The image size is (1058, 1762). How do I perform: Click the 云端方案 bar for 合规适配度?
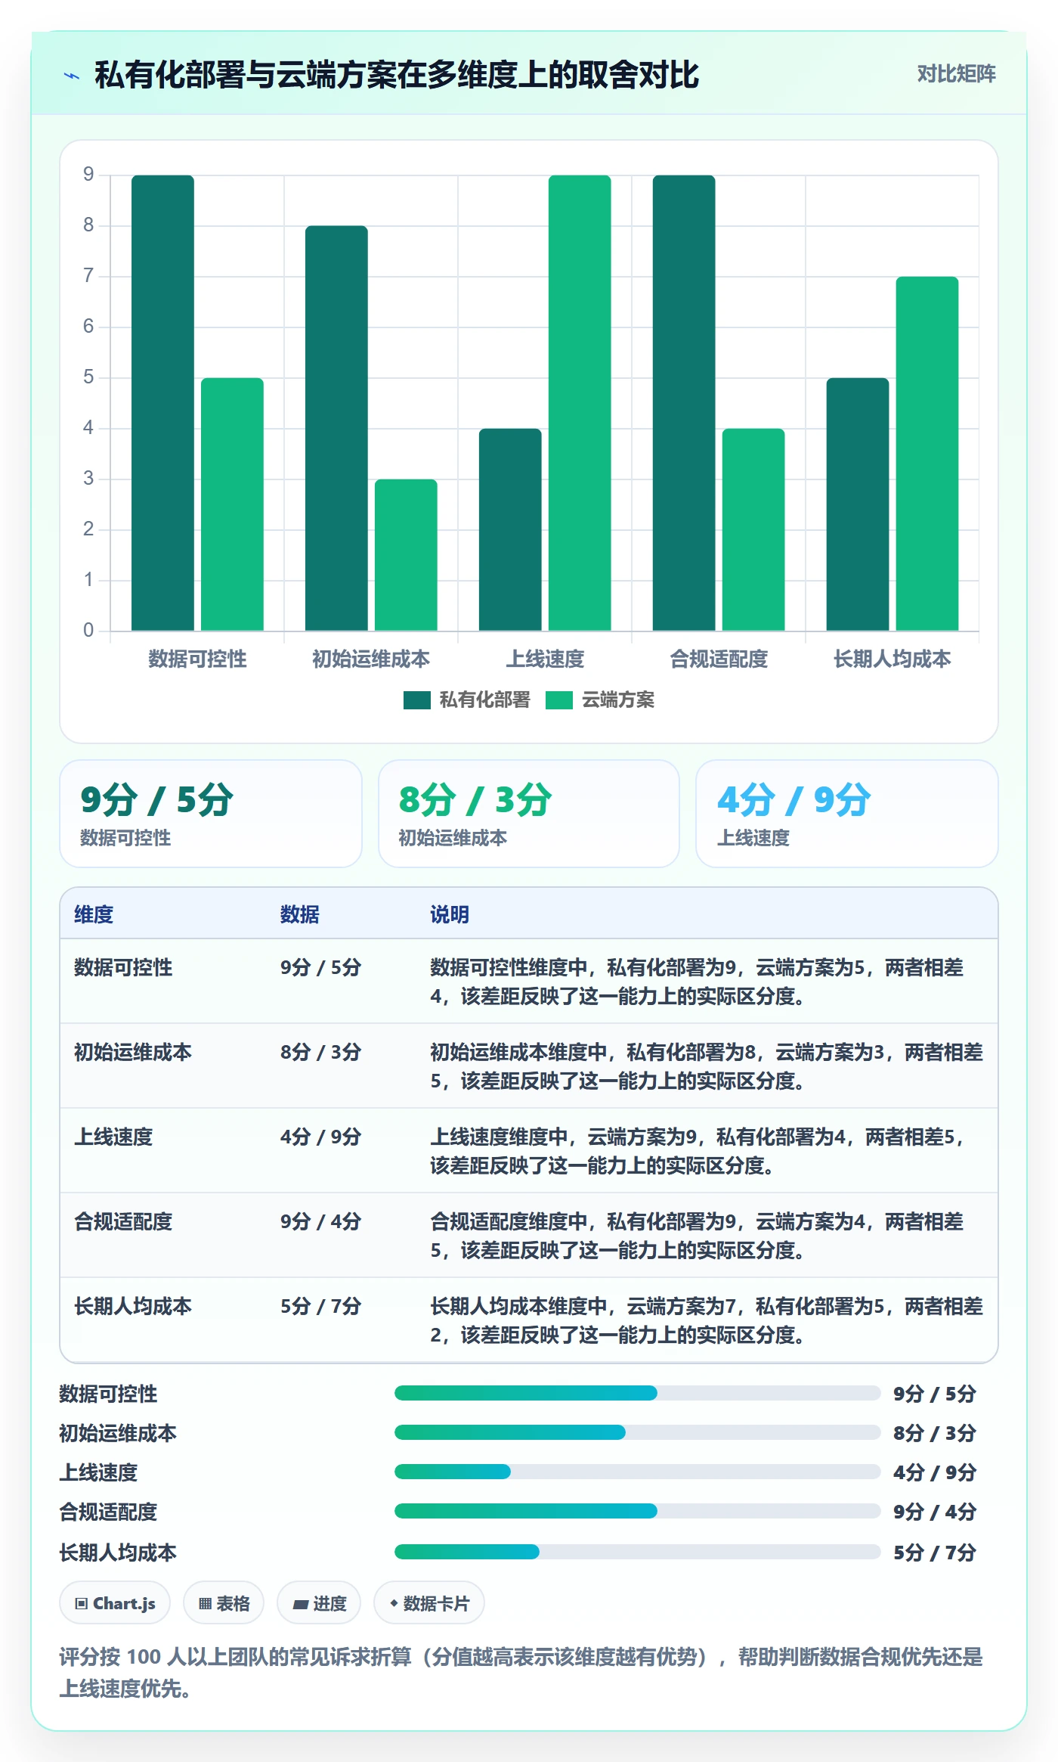(753, 529)
